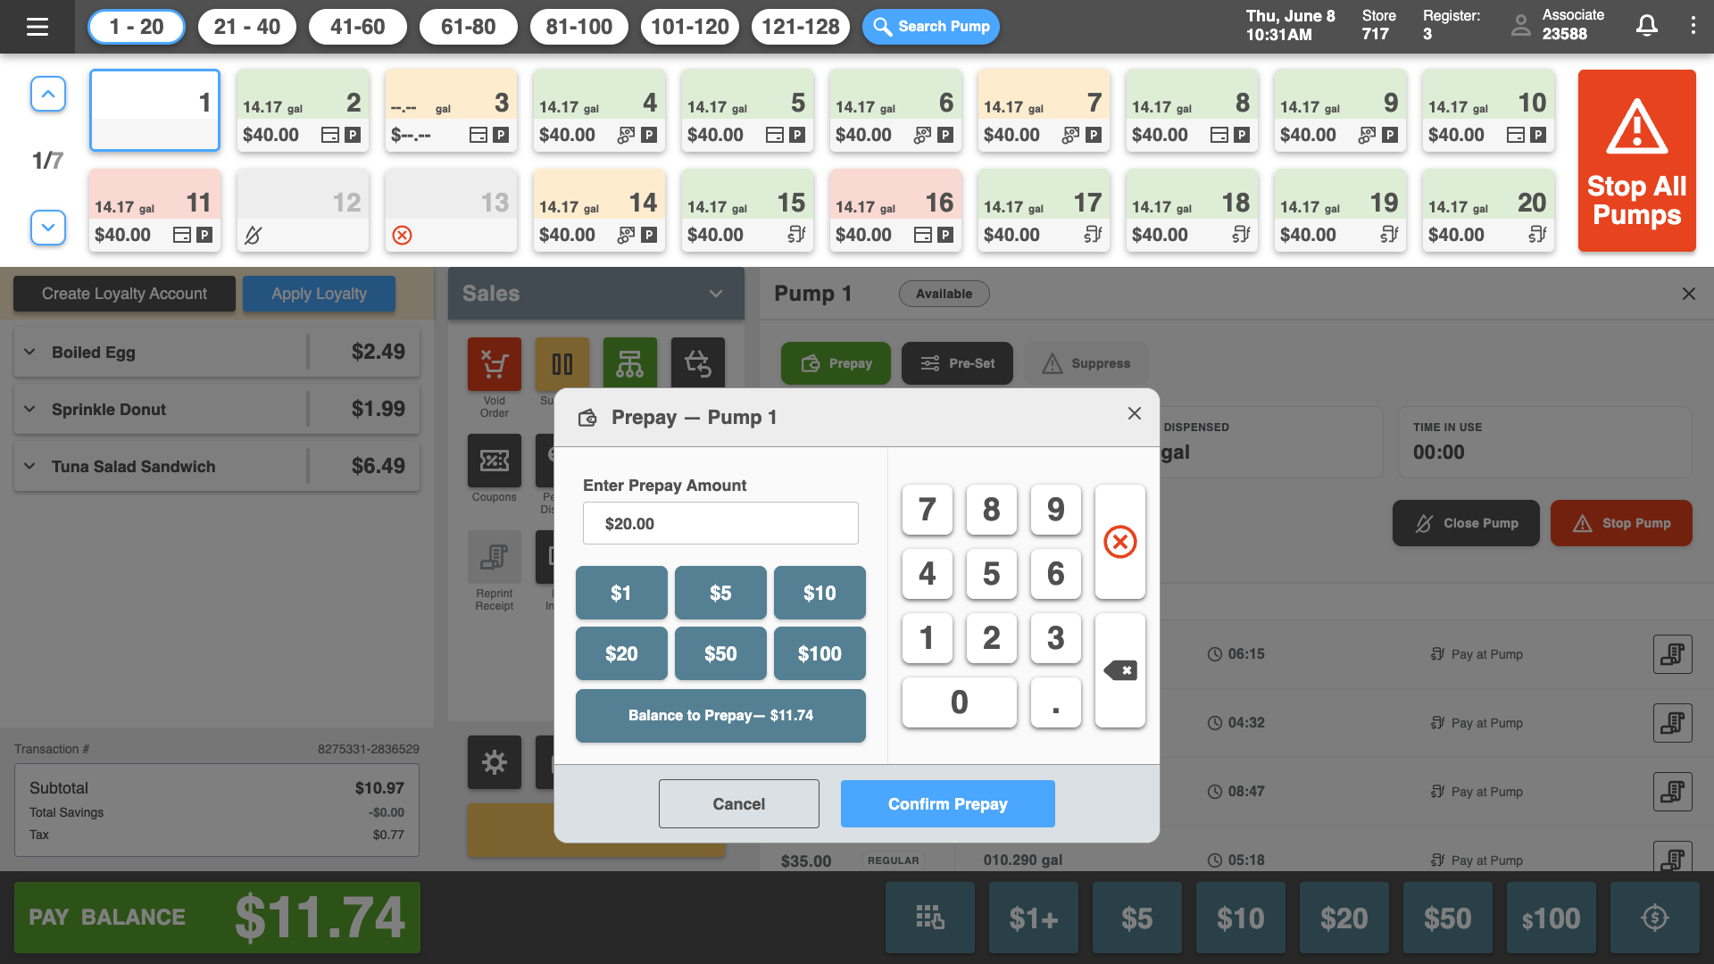The height and width of the screenshot is (964, 1714).
Task: Confirm the prepay for Pump 1
Action: [947, 803]
